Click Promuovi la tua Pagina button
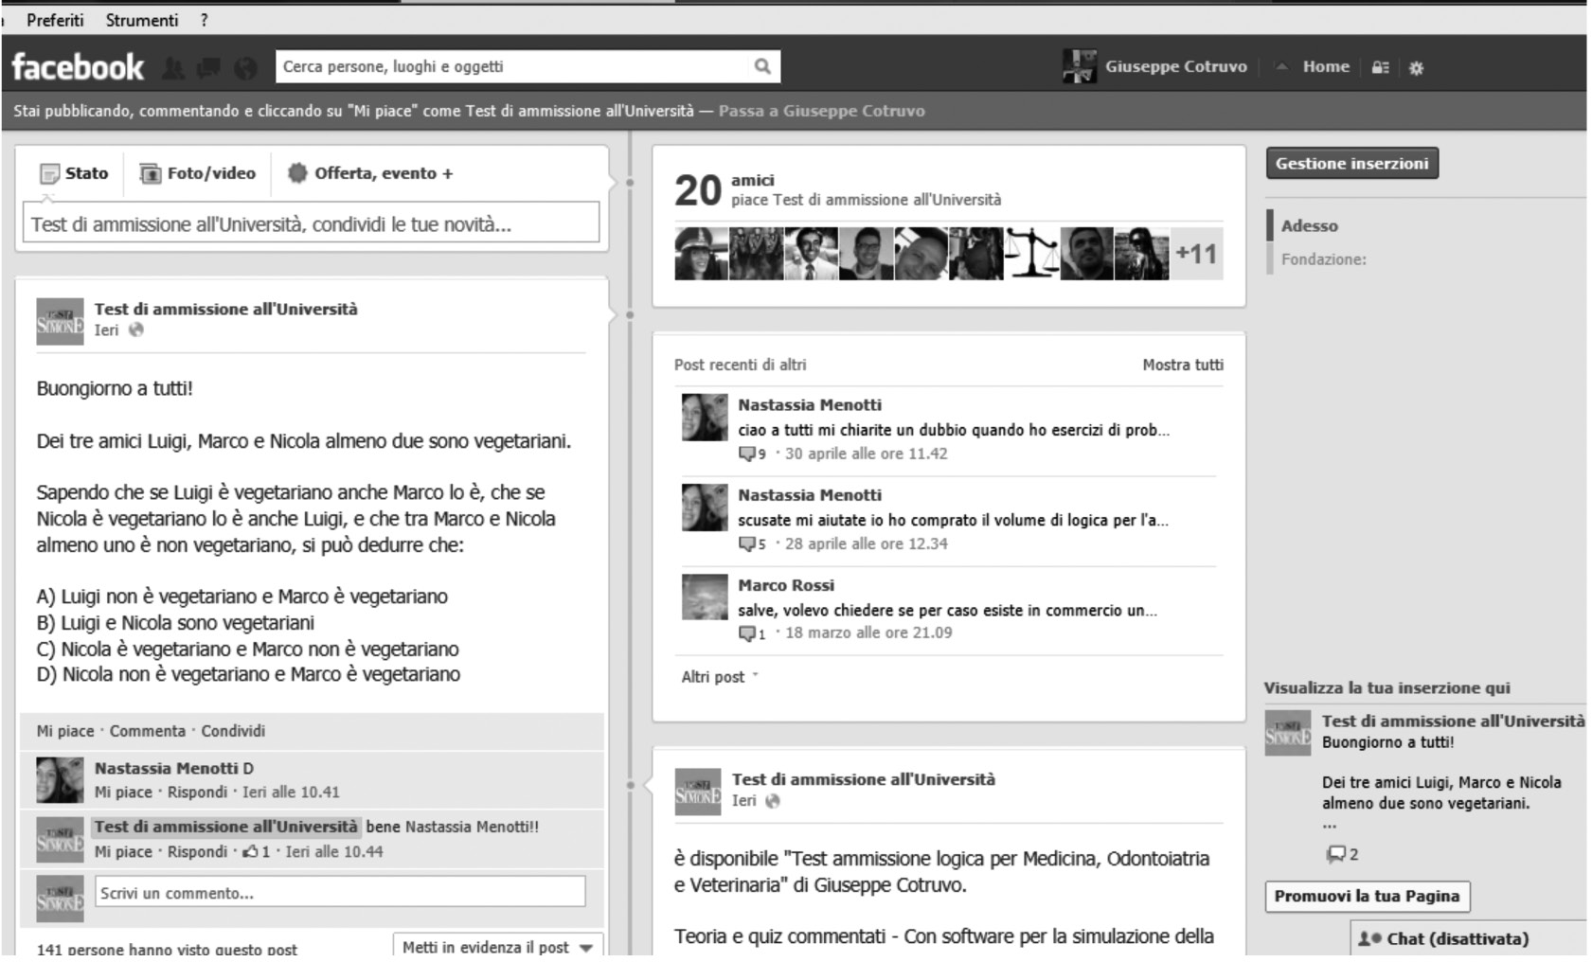This screenshot has width=1592, height=962. coord(1367,896)
